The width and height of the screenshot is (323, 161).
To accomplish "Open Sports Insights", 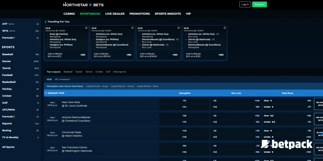I will point(168,14).
